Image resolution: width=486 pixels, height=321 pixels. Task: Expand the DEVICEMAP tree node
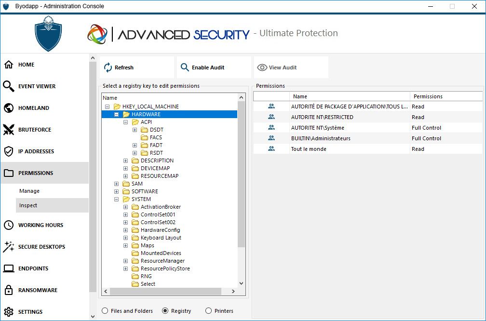point(125,168)
